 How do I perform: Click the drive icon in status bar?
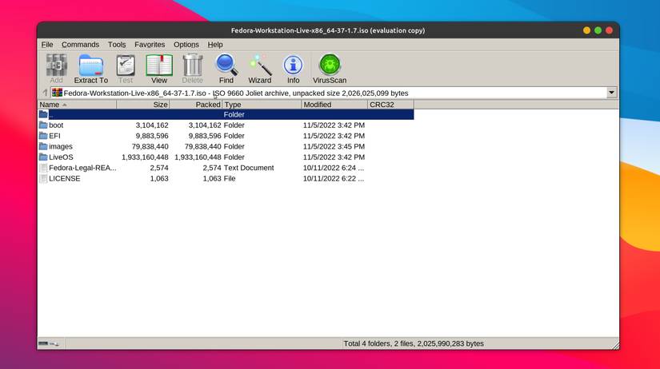tap(43, 343)
